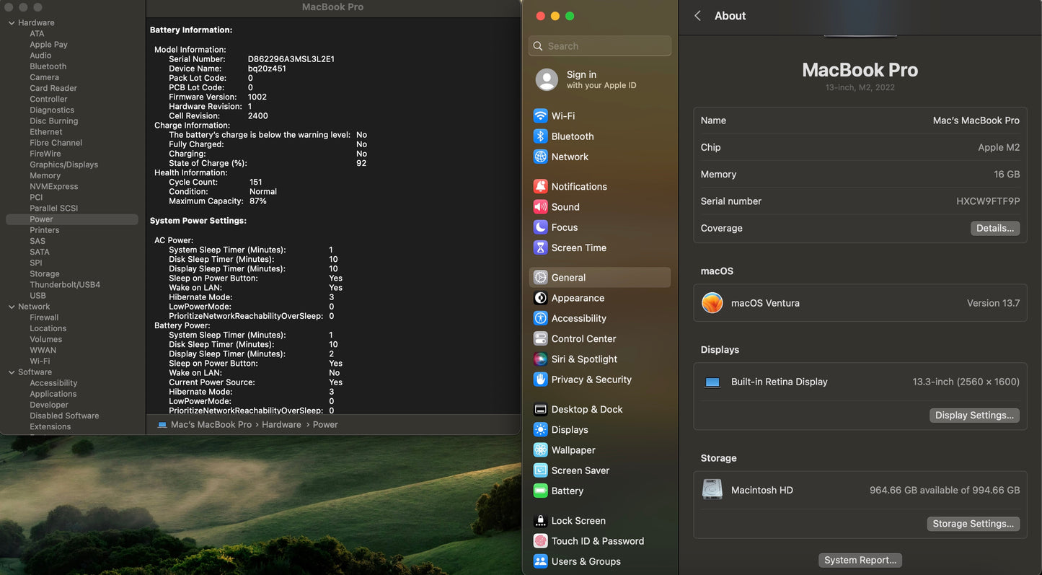This screenshot has height=575, width=1042.
Task: Click the Wallpaper icon in sidebar
Action: tap(540, 450)
